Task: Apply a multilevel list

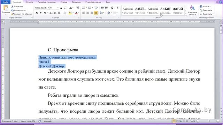Action: 95,8
